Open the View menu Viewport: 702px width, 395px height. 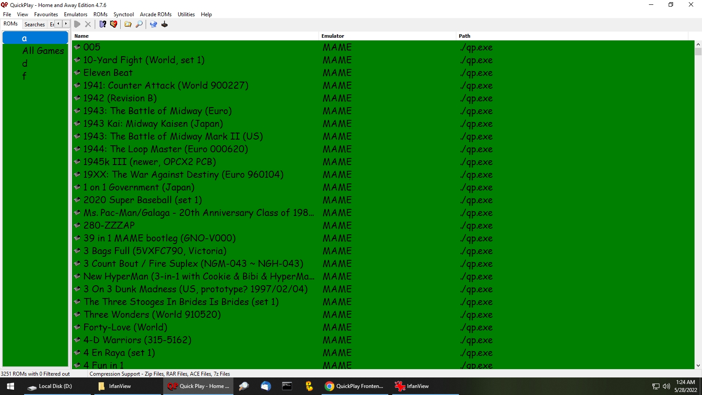[22, 14]
